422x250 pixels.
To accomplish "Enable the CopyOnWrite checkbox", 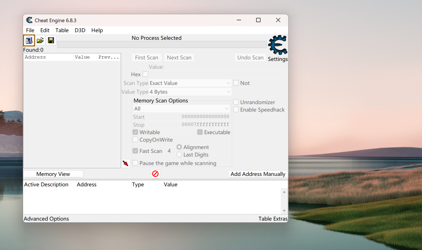I will (135, 140).
